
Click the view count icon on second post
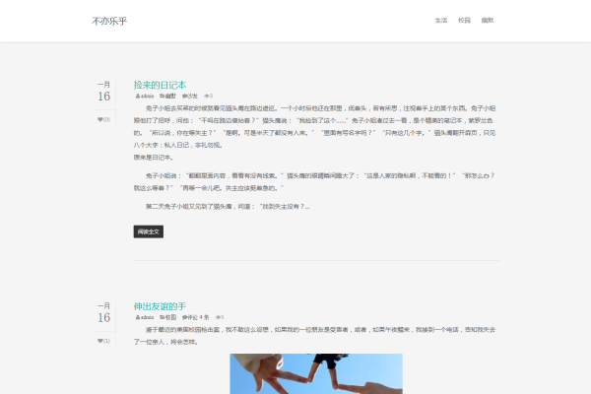tap(217, 317)
